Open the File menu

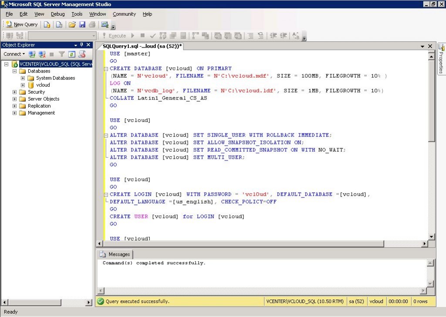(9, 14)
